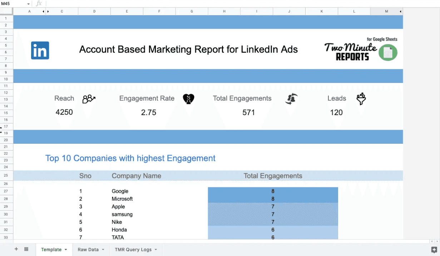440x256 pixels.
Task: Open the all-sheets list icon
Action: coord(25,249)
